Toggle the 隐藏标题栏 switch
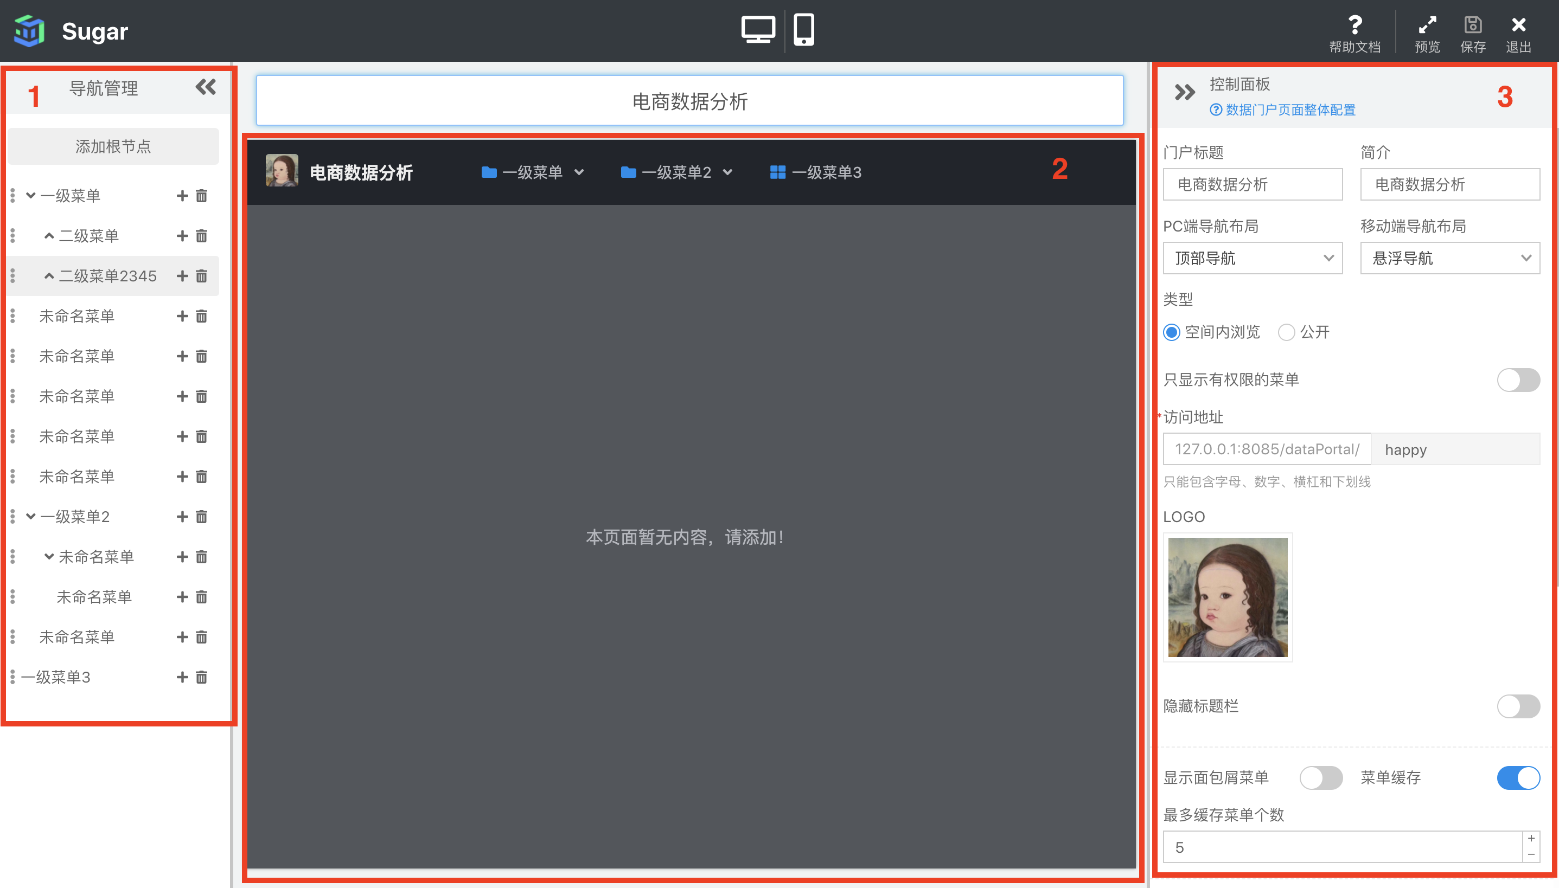This screenshot has width=1559, height=888. (1518, 706)
